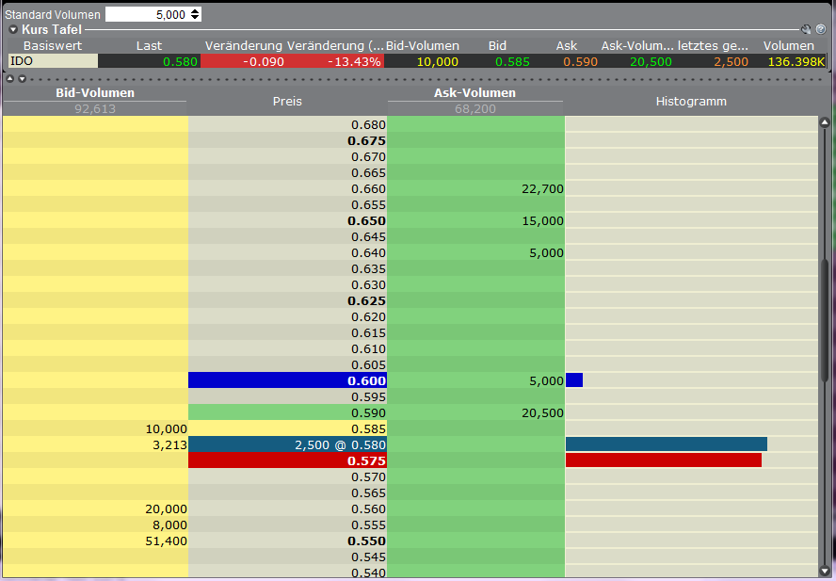Click the green Bid value 0.585 in quote row
This screenshot has height=581, width=836.
[512, 62]
